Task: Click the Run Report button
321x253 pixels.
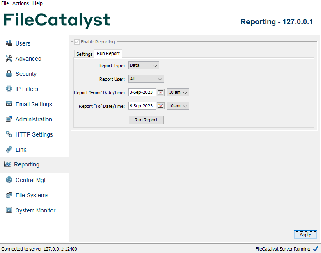Action: [146, 120]
